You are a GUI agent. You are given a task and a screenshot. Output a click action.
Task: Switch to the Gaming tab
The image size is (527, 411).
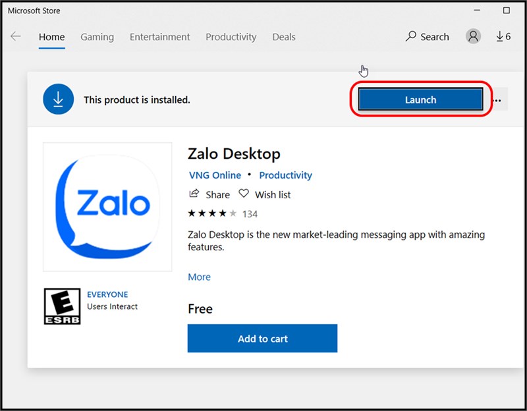point(97,37)
